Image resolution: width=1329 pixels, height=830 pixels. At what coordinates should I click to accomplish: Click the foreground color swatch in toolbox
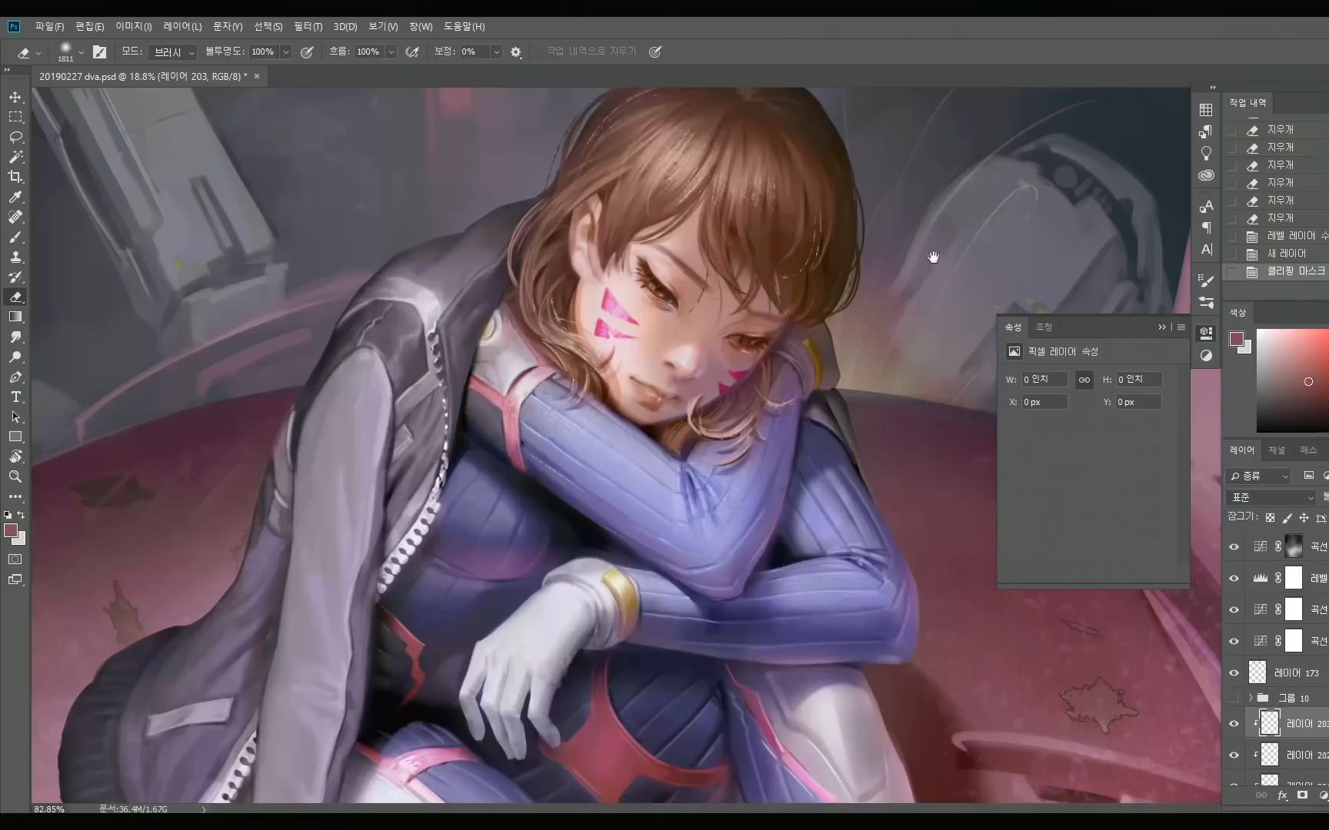(x=10, y=530)
